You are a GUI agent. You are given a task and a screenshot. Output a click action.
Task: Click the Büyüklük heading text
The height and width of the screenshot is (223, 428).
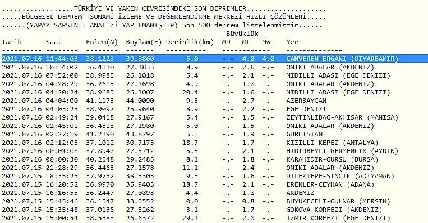point(242,34)
